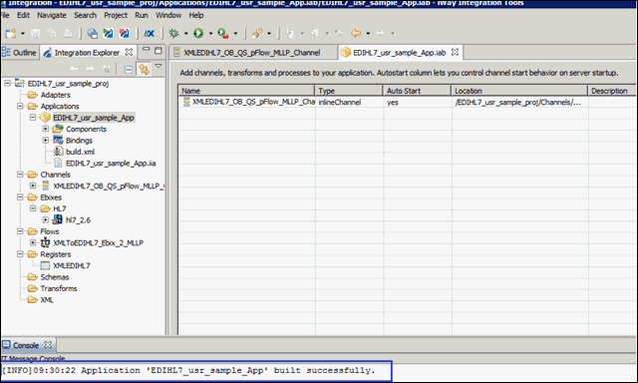
Task: Select EDIHL7_usr_sample_App in the tree
Action: point(94,118)
